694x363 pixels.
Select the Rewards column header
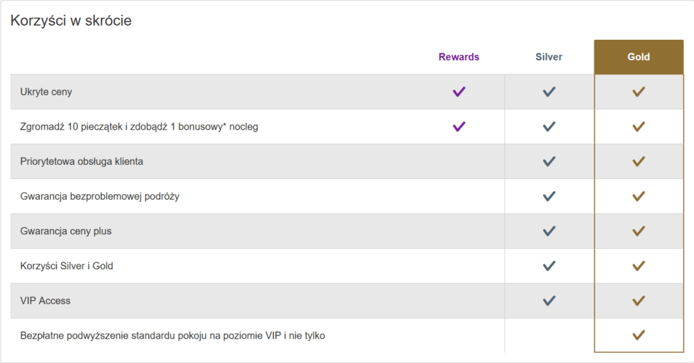click(459, 57)
